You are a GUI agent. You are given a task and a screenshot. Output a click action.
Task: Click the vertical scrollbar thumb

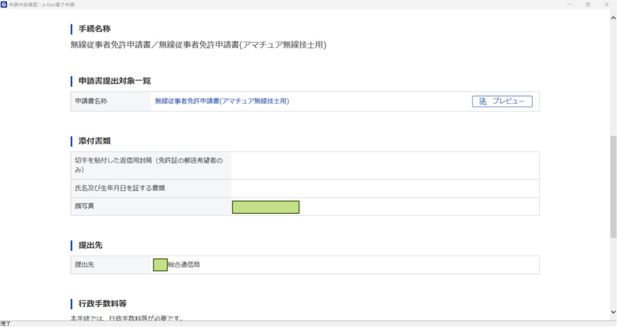coord(613,186)
